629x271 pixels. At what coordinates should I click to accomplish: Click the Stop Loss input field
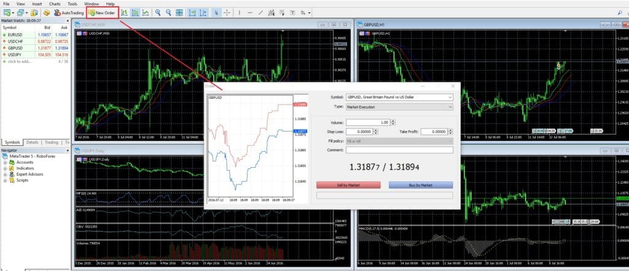359,132
